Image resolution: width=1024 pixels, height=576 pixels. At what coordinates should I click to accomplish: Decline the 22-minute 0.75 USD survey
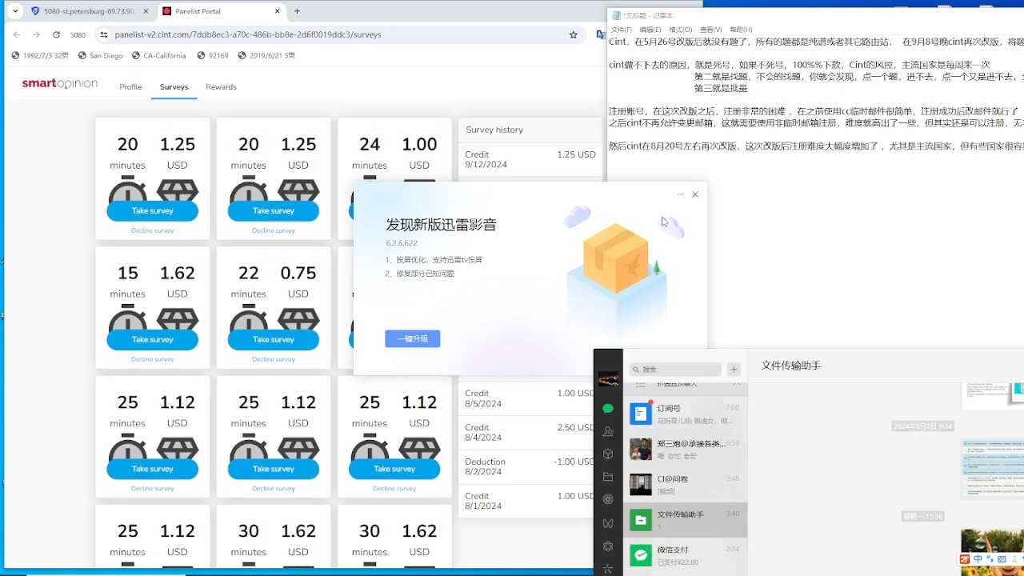[273, 359]
